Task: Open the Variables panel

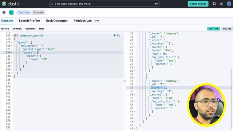Action: pyautogui.click(x=30, y=29)
